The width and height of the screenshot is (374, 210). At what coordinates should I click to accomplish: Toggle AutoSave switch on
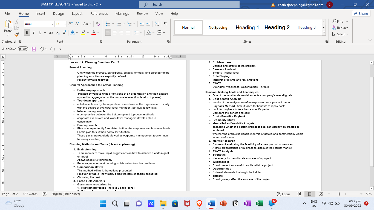pos(23,49)
